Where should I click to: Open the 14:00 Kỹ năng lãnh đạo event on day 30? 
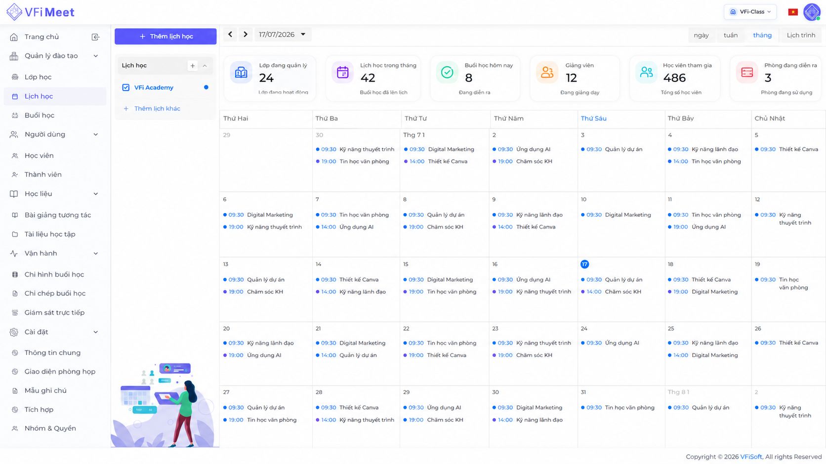(528, 420)
